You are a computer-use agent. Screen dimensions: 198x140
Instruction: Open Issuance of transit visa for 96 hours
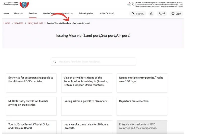tap(87, 127)
